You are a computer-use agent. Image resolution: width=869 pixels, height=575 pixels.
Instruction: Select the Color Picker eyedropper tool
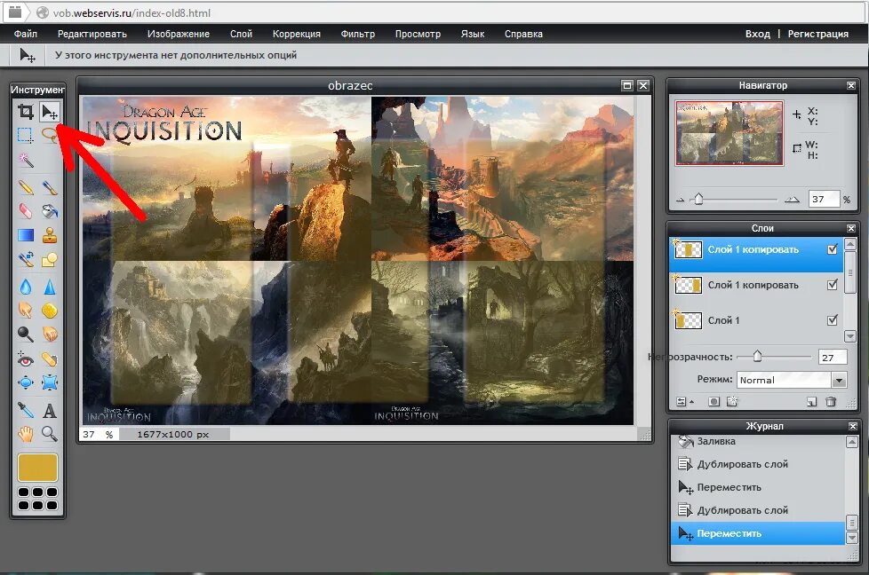point(26,410)
